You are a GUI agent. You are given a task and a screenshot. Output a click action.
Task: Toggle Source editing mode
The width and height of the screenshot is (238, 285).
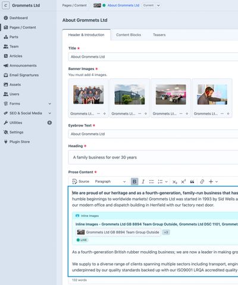point(81,182)
